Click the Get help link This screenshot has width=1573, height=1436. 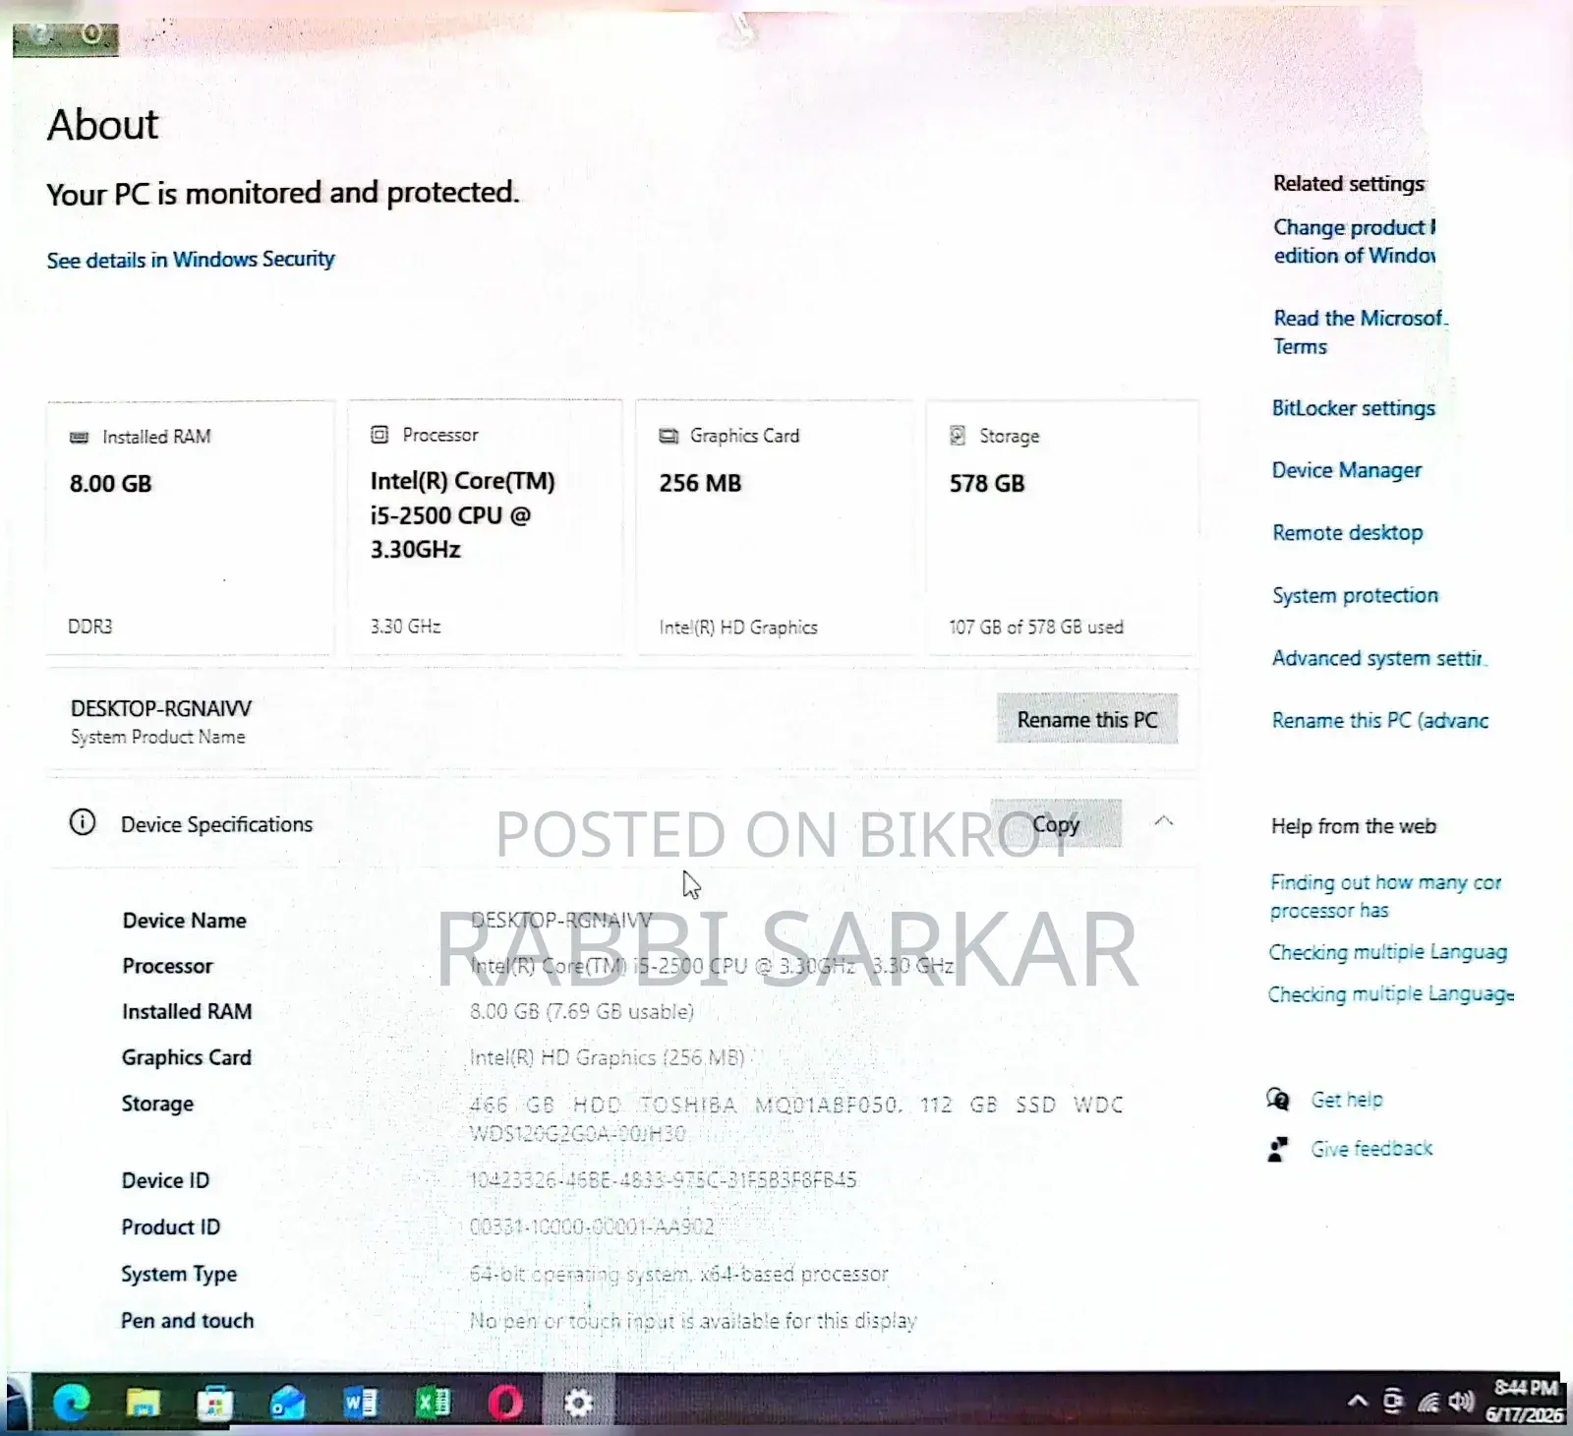[x=1347, y=1100]
